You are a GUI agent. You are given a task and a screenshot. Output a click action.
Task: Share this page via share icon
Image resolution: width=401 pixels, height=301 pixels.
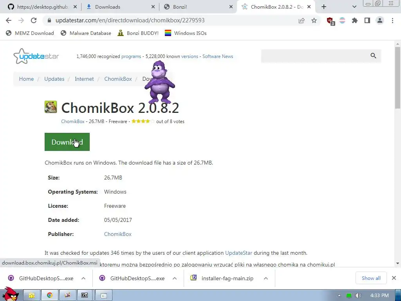pyautogui.click(x=302, y=20)
